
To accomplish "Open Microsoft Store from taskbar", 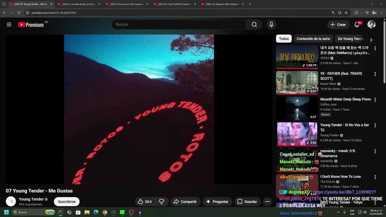I will (x=78, y=212).
